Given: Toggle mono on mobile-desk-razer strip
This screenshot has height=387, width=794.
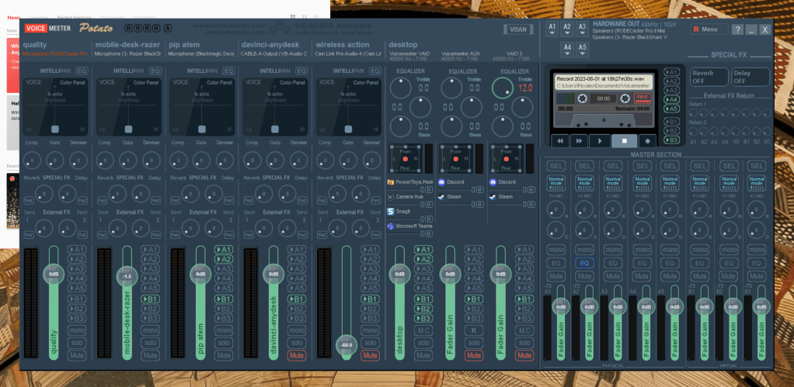Looking at the screenshot, I should coord(150,330).
